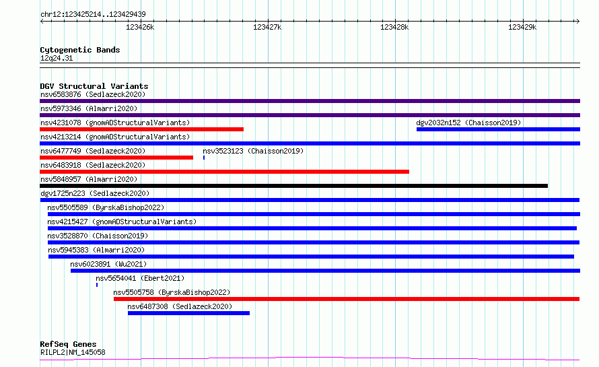599x367 pixels.
Task: Open nsv5945383 (Almarri2020) label
Action: click(96, 250)
